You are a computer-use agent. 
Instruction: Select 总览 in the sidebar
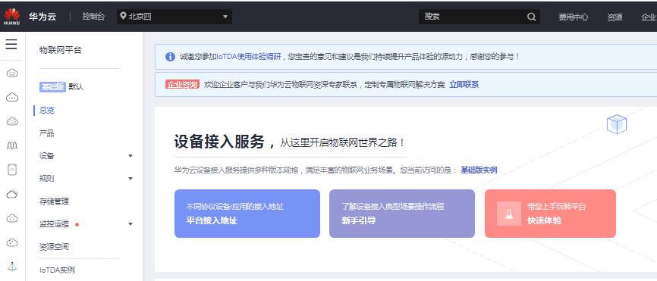click(x=46, y=111)
